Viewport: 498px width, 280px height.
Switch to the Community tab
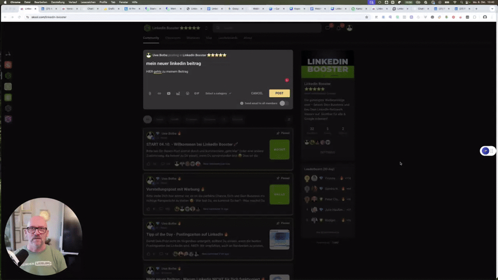(151, 38)
